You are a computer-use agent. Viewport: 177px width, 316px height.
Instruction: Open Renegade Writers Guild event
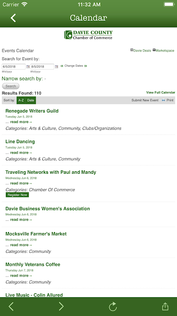(x=32, y=111)
